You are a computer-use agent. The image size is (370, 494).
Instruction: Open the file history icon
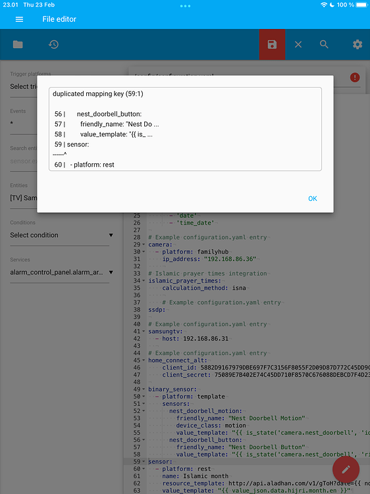(53, 44)
